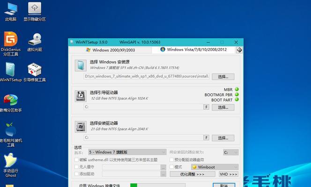Image resolution: width=311 pixels, height=187 pixels.
Task: Toggle the 模式 mode checkbox
Action: 172,166
